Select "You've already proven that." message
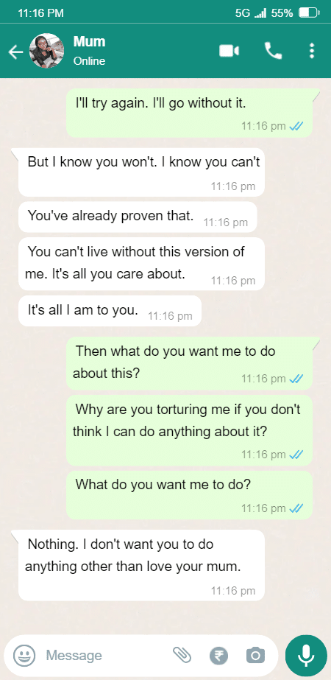The width and height of the screenshot is (331, 680). point(138,217)
